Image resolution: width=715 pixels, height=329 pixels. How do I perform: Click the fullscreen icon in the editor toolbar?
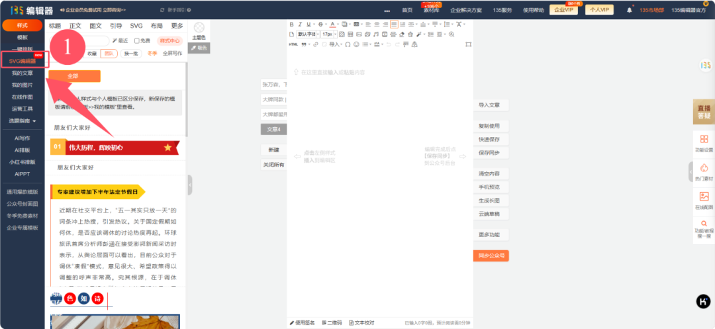(x=468, y=44)
